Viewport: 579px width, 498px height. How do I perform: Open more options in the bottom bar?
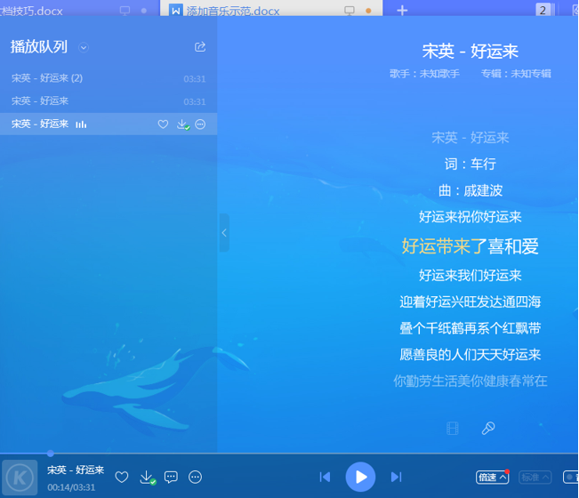click(x=195, y=477)
